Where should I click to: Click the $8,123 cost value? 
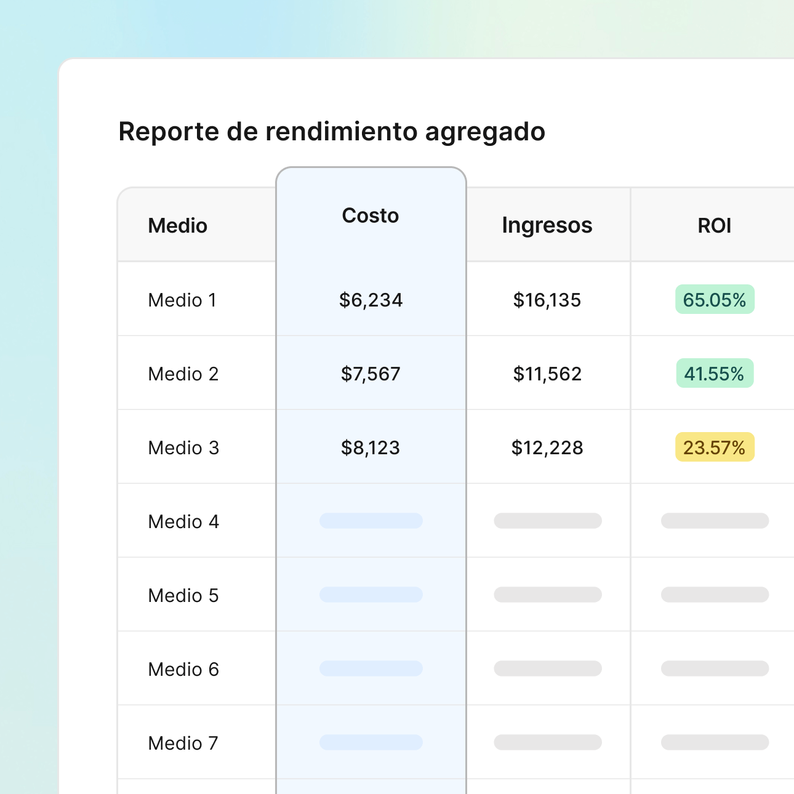(x=369, y=447)
